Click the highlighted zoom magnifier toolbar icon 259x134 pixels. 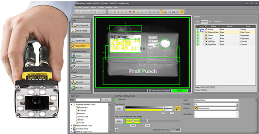tap(161, 11)
